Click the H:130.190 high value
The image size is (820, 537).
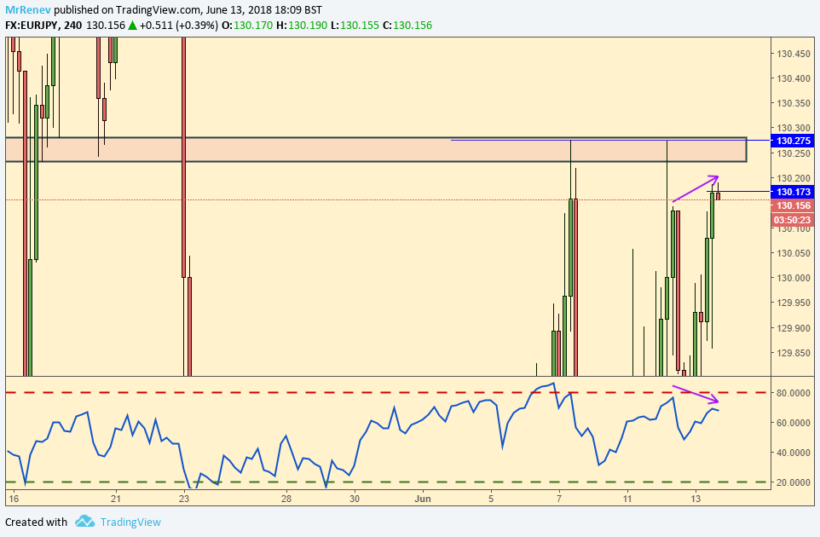302,25
